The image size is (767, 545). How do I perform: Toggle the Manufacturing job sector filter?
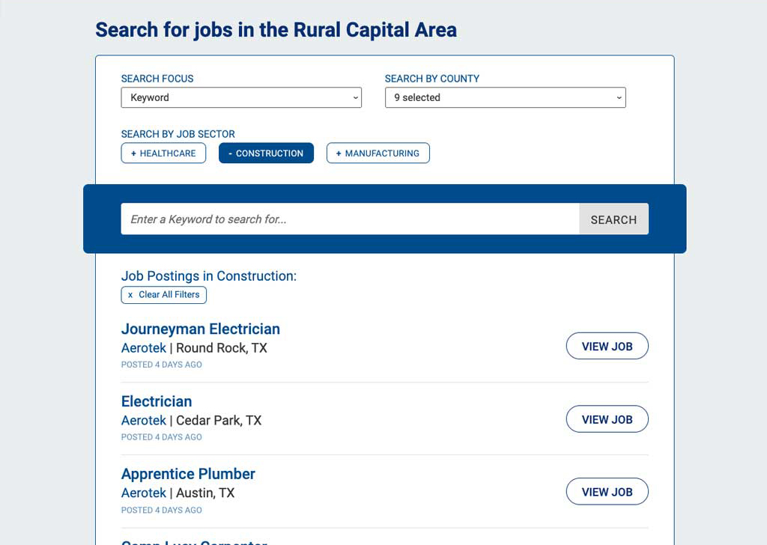click(x=378, y=153)
